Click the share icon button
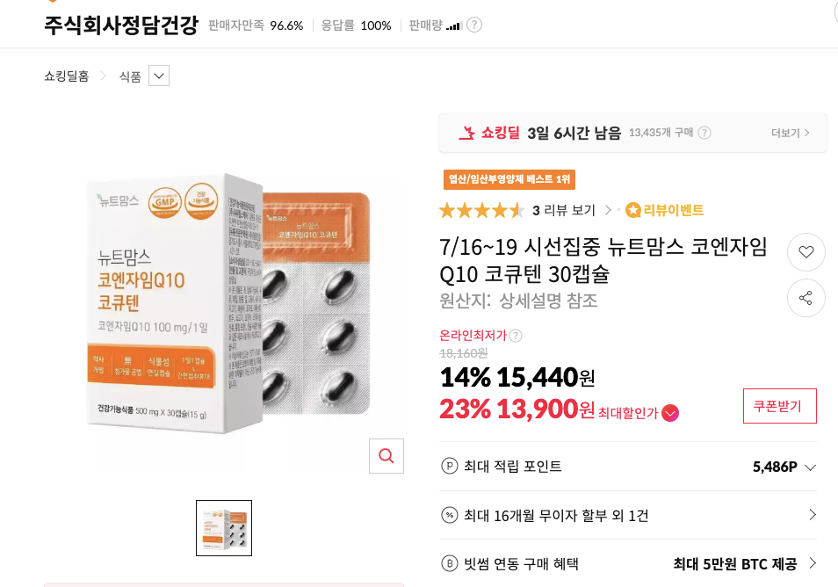 click(805, 298)
